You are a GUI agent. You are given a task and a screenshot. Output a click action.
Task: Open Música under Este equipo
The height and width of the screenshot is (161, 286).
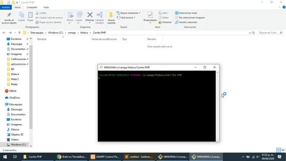[15, 130]
